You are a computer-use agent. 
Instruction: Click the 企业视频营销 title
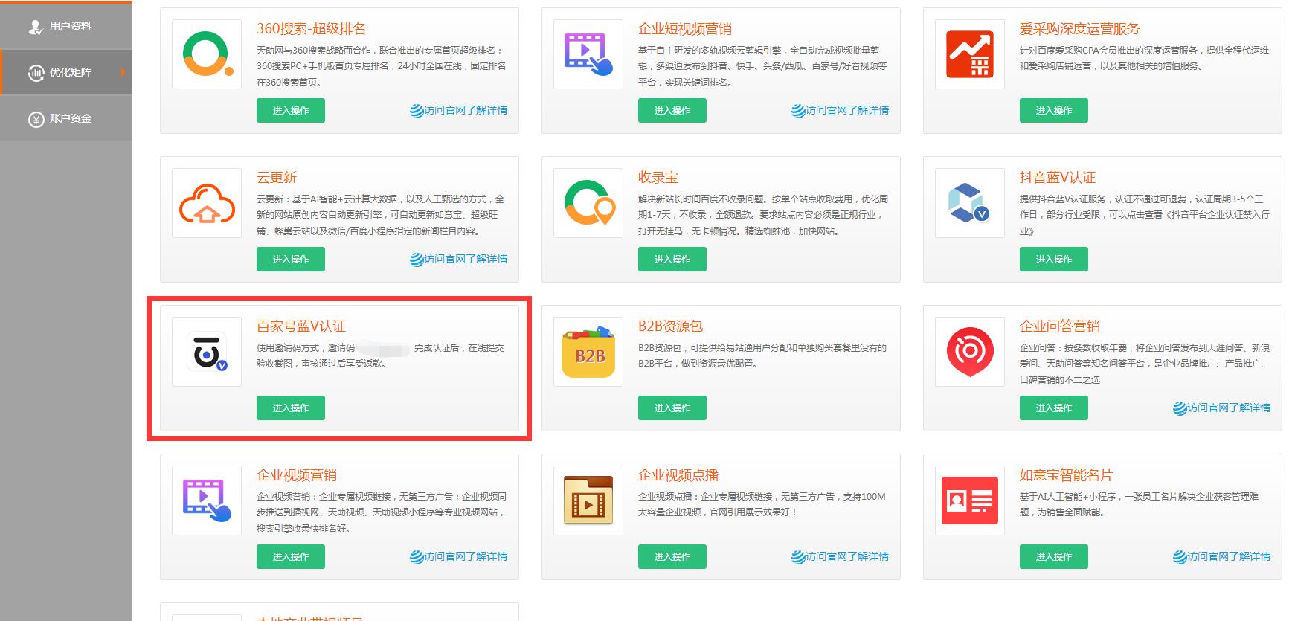click(297, 475)
